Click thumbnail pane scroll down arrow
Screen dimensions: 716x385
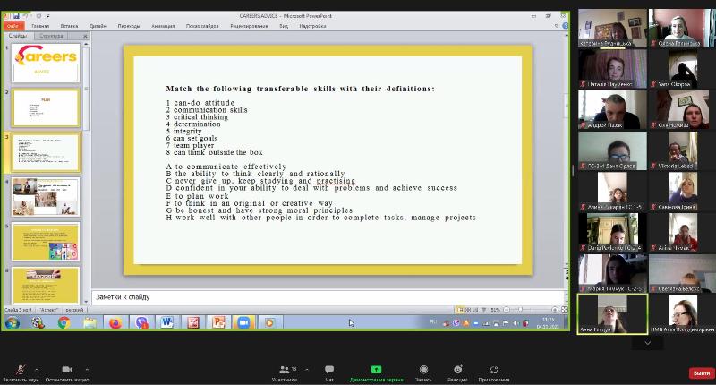tap(86, 302)
